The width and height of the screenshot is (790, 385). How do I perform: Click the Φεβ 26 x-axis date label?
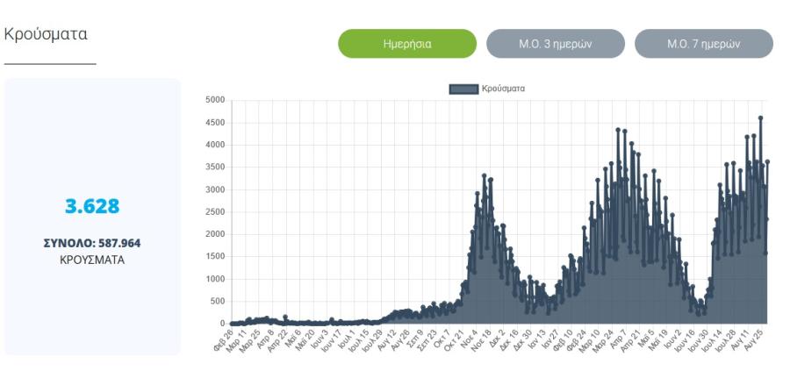tap(223, 341)
